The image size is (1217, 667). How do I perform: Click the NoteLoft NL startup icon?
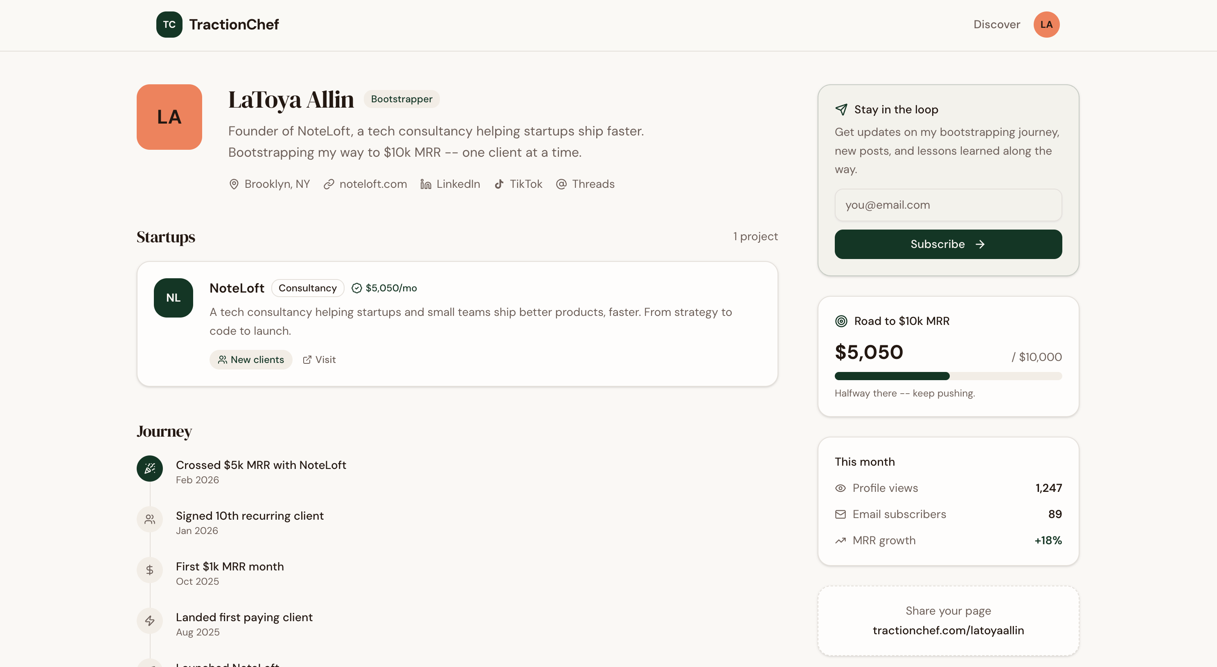174,297
